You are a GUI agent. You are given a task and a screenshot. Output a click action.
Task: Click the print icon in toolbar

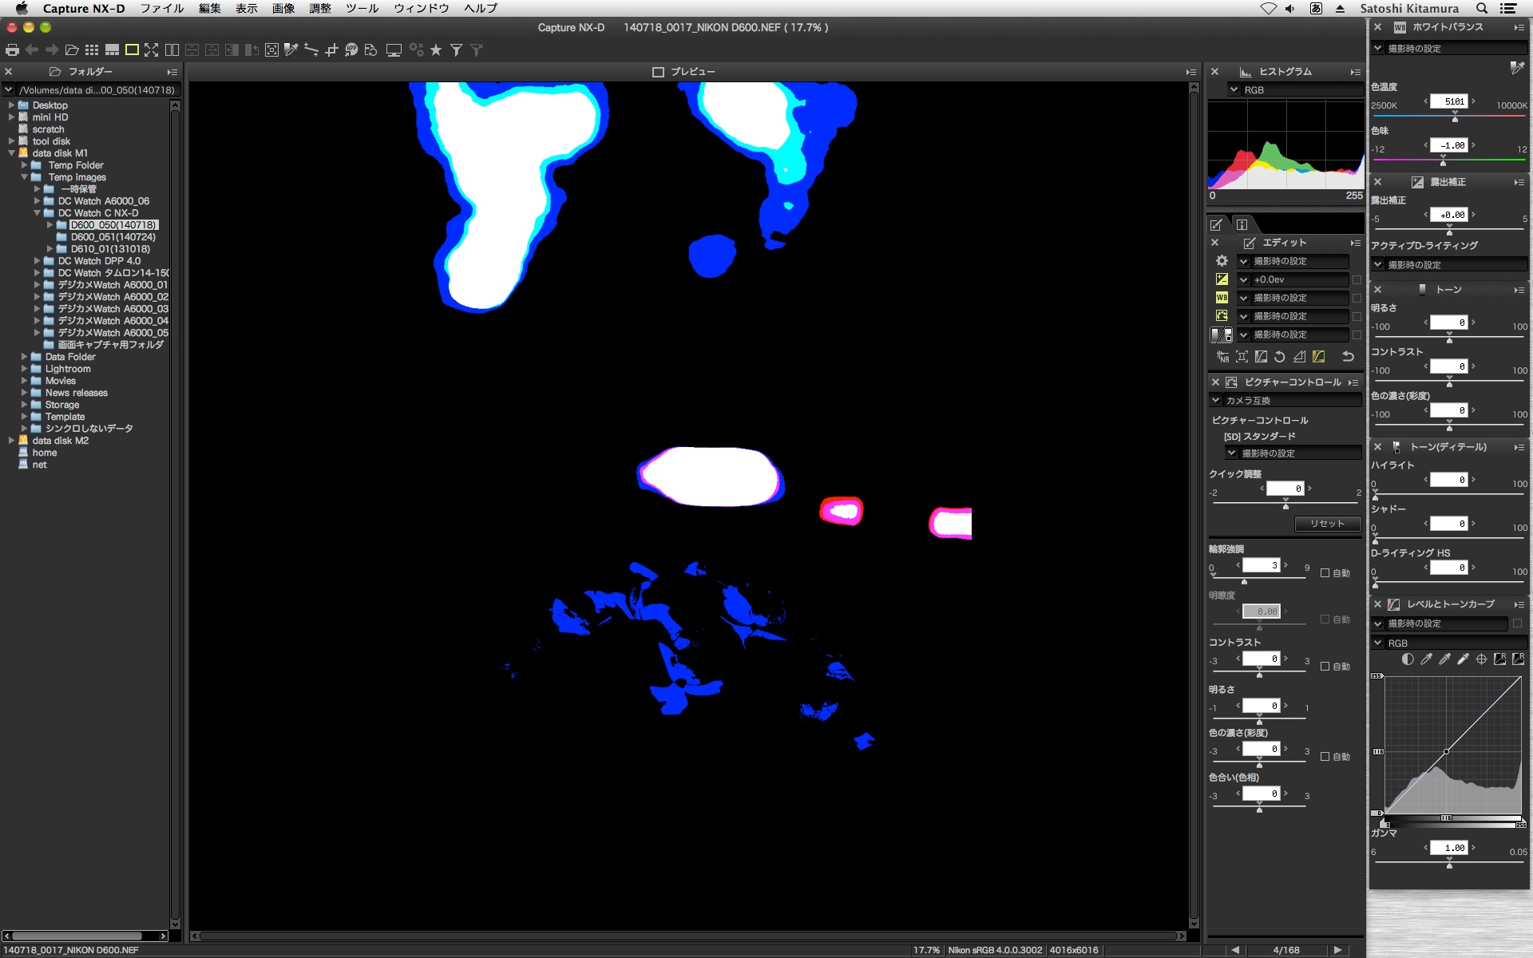[x=12, y=50]
